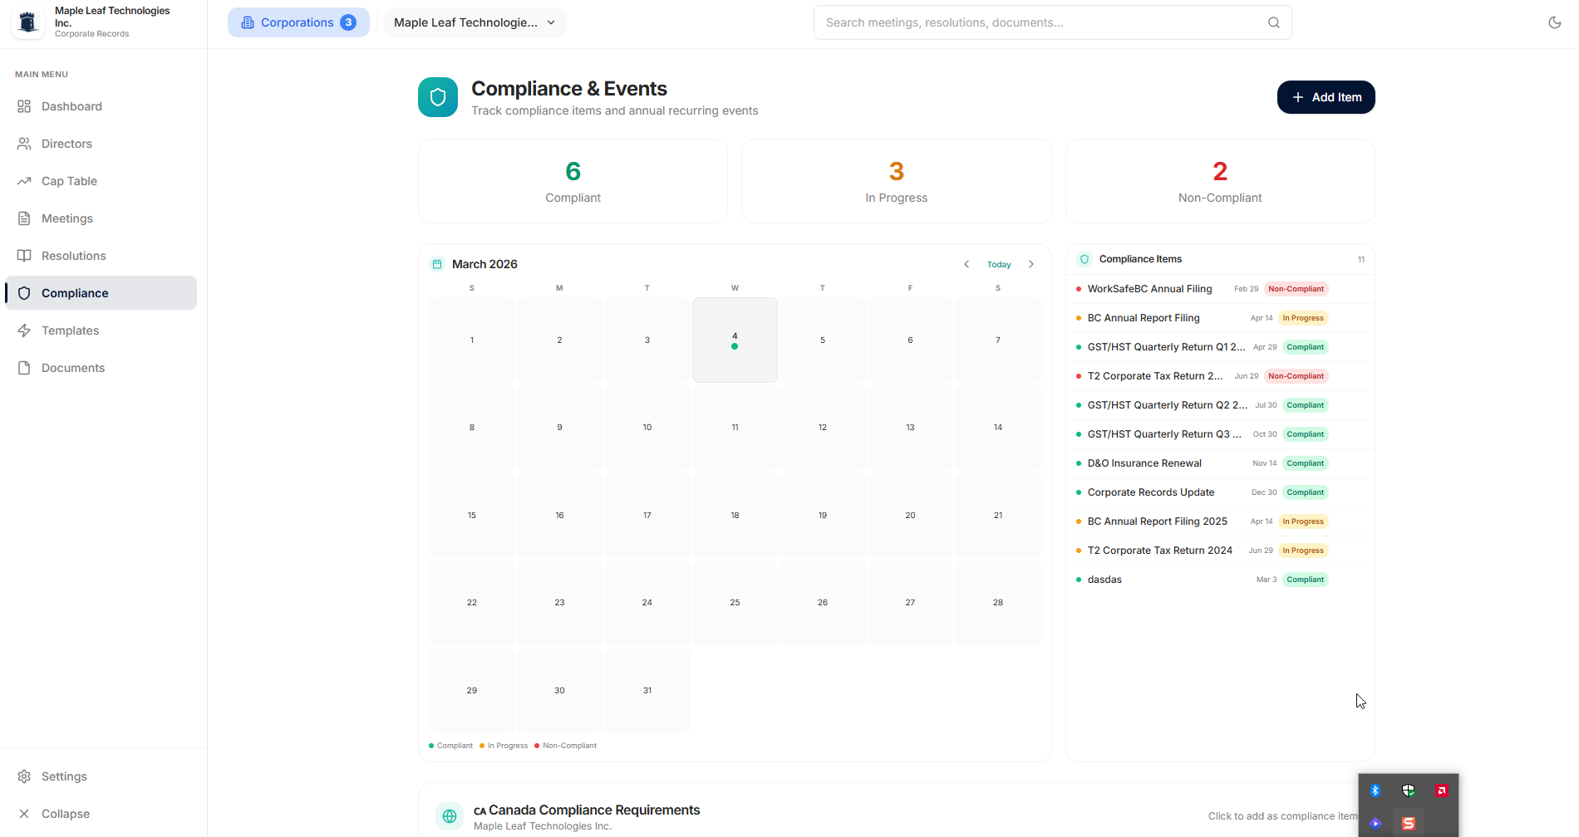
Task: Click the search magnifier icon
Action: [1273, 22]
